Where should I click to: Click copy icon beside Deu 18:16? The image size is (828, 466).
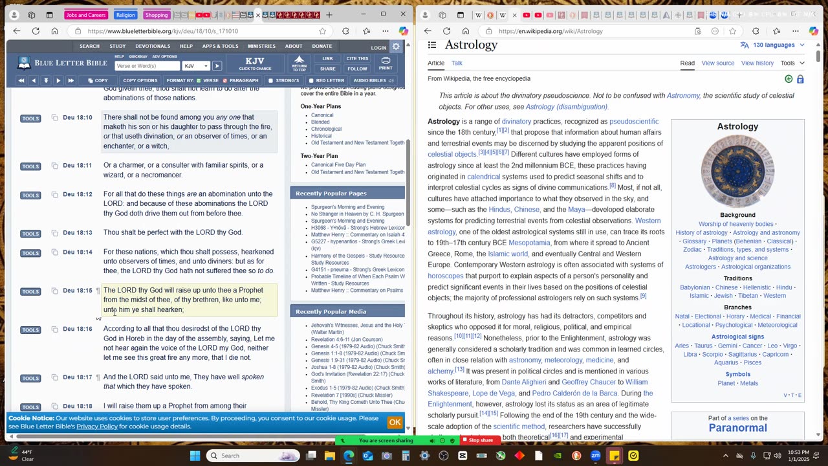click(54, 329)
